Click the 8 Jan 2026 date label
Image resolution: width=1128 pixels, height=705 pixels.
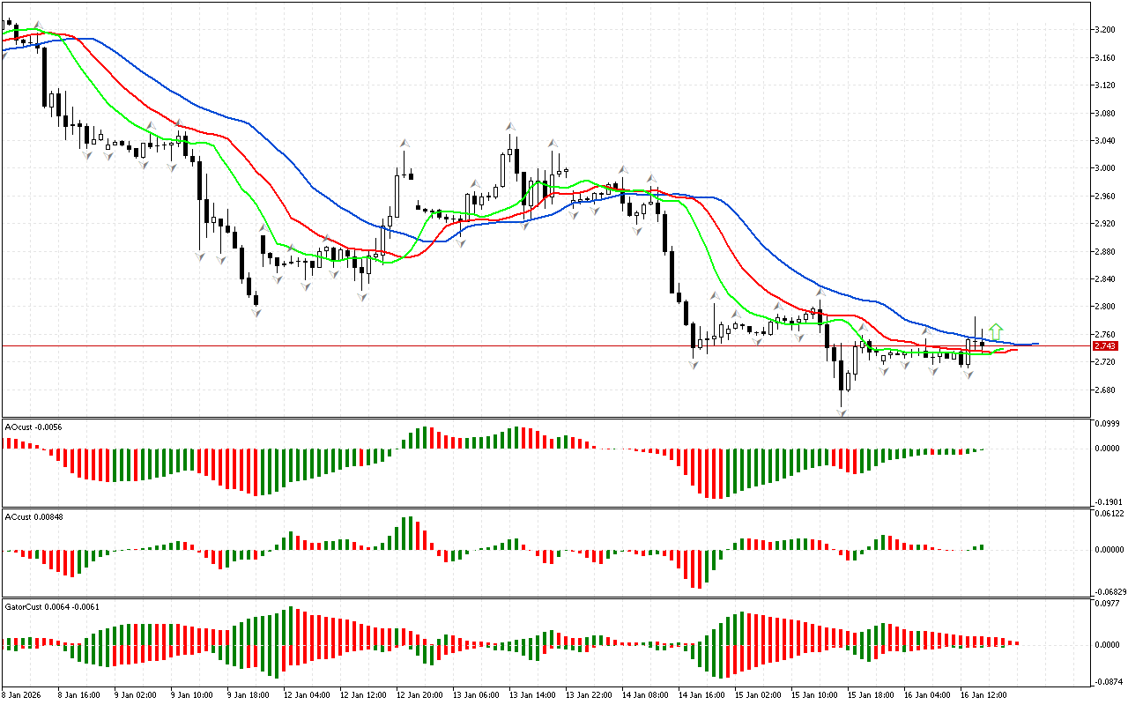(24, 694)
